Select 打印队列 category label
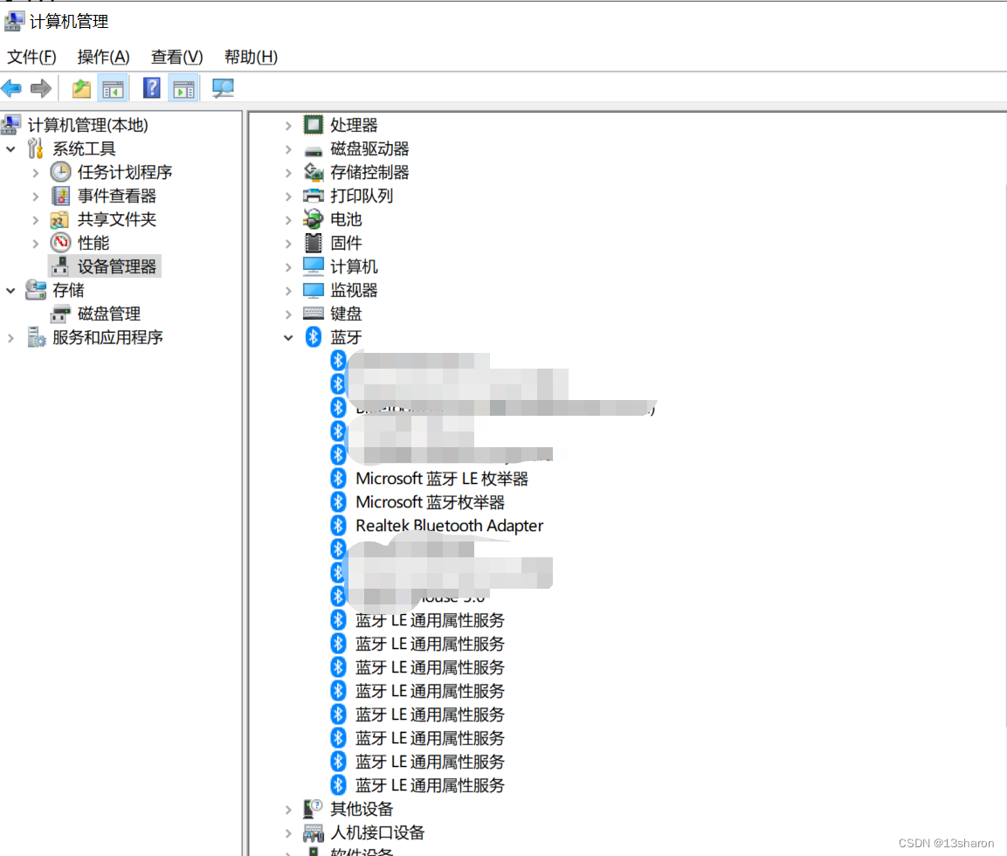Image resolution: width=1007 pixels, height=856 pixels. coord(362,196)
